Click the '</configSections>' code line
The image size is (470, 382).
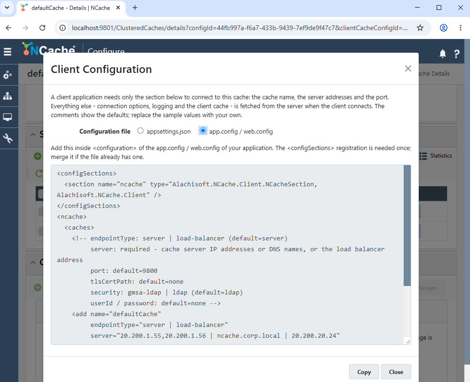coord(88,206)
